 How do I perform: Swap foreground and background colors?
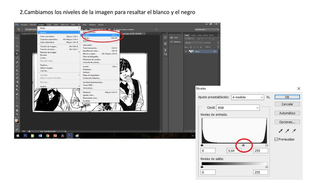[18, 118]
